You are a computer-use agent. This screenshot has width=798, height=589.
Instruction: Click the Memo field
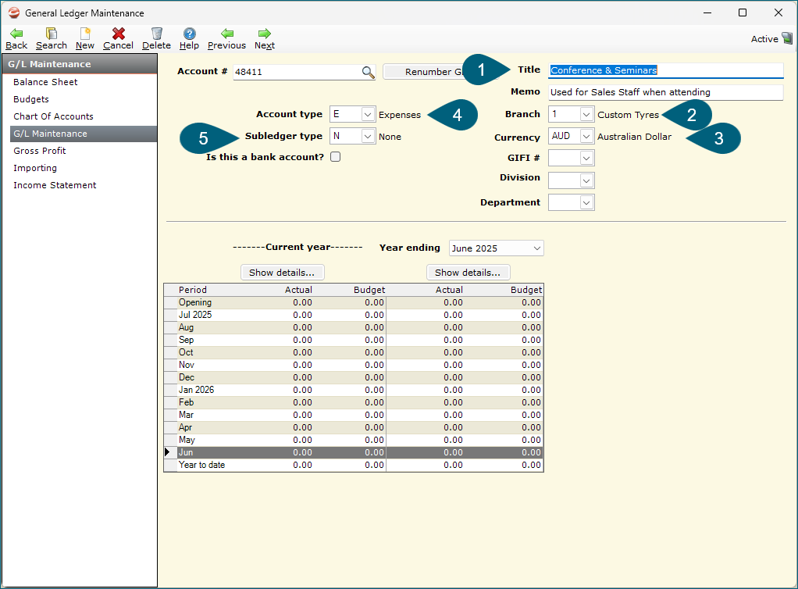[666, 92]
